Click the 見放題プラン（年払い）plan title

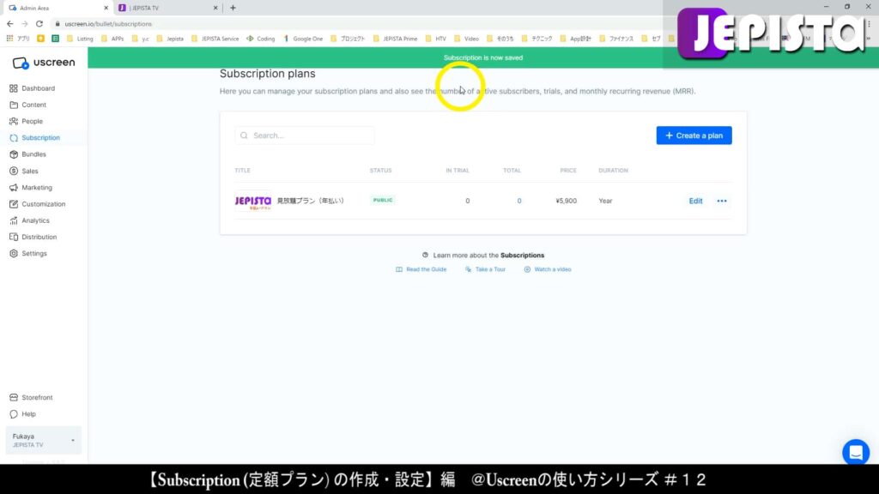[x=311, y=201]
